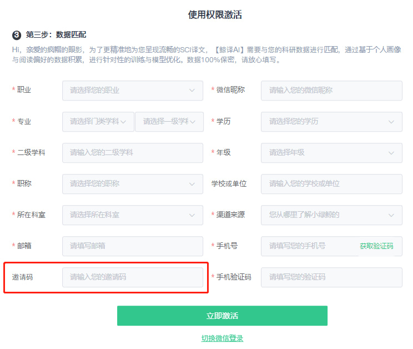Focus the 邀请码 invitation code field

coord(133,277)
